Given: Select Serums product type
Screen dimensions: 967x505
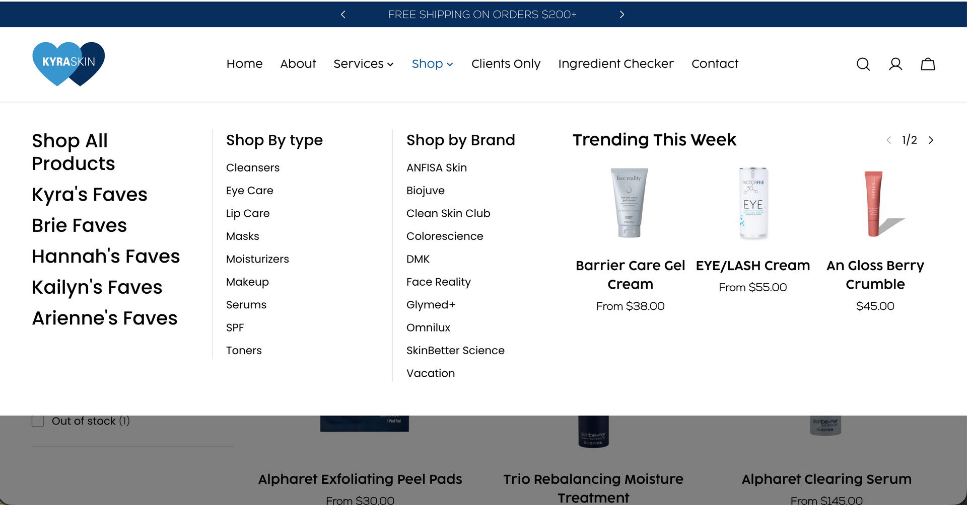Looking at the screenshot, I should pos(246,305).
